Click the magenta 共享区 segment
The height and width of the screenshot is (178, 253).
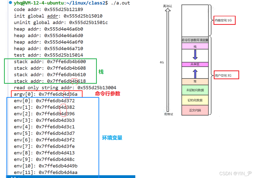pyautogui.click(x=195, y=64)
